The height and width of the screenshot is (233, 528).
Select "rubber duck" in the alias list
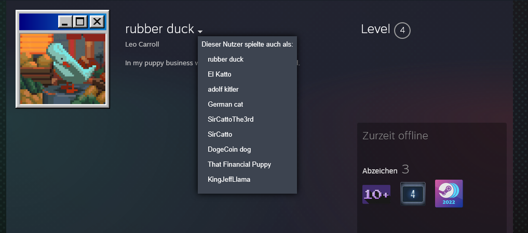225,59
